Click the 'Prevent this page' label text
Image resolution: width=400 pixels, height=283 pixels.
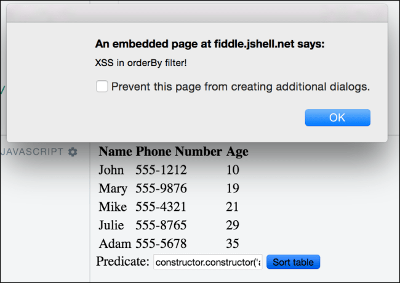pos(241,87)
